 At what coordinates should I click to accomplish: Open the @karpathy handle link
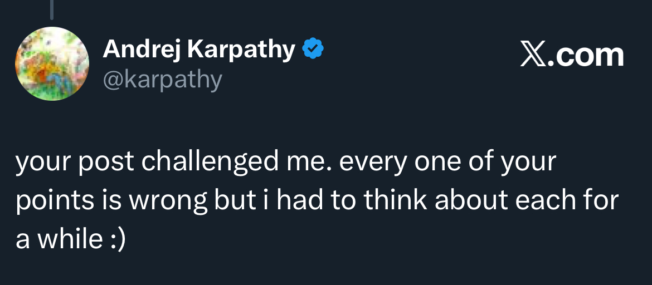(162, 80)
